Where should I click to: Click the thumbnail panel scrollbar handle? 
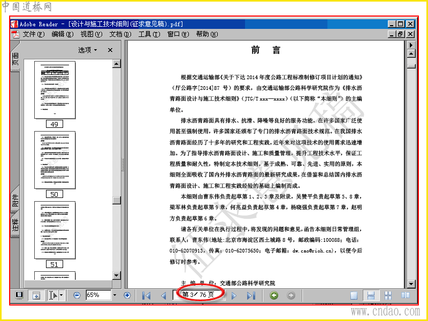pos(117,200)
